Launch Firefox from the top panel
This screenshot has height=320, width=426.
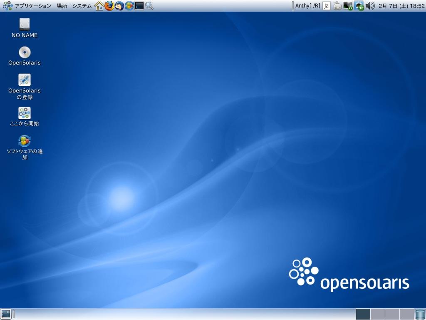tap(109, 6)
